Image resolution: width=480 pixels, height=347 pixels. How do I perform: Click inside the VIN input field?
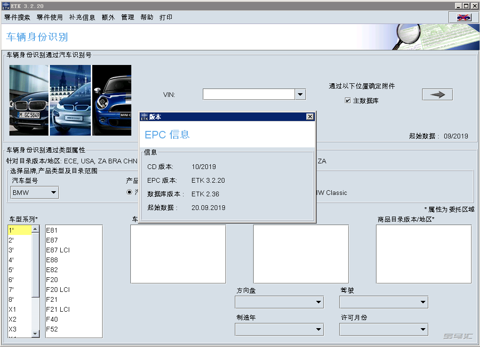pyautogui.click(x=249, y=94)
